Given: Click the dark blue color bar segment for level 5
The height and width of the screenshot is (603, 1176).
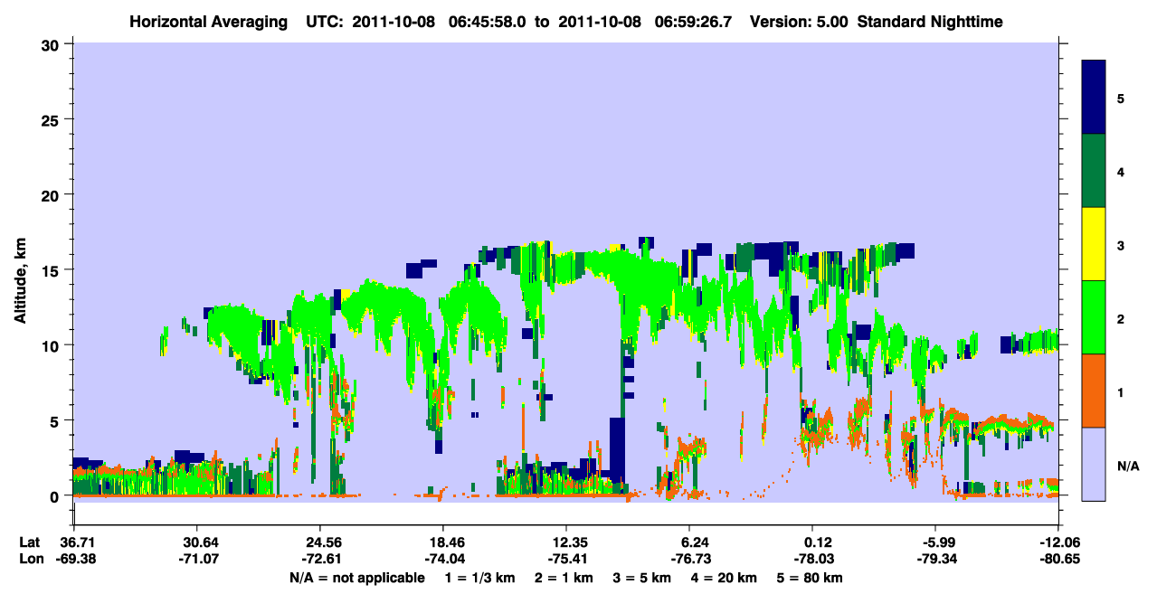Looking at the screenshot, I should pos(1095,98).
